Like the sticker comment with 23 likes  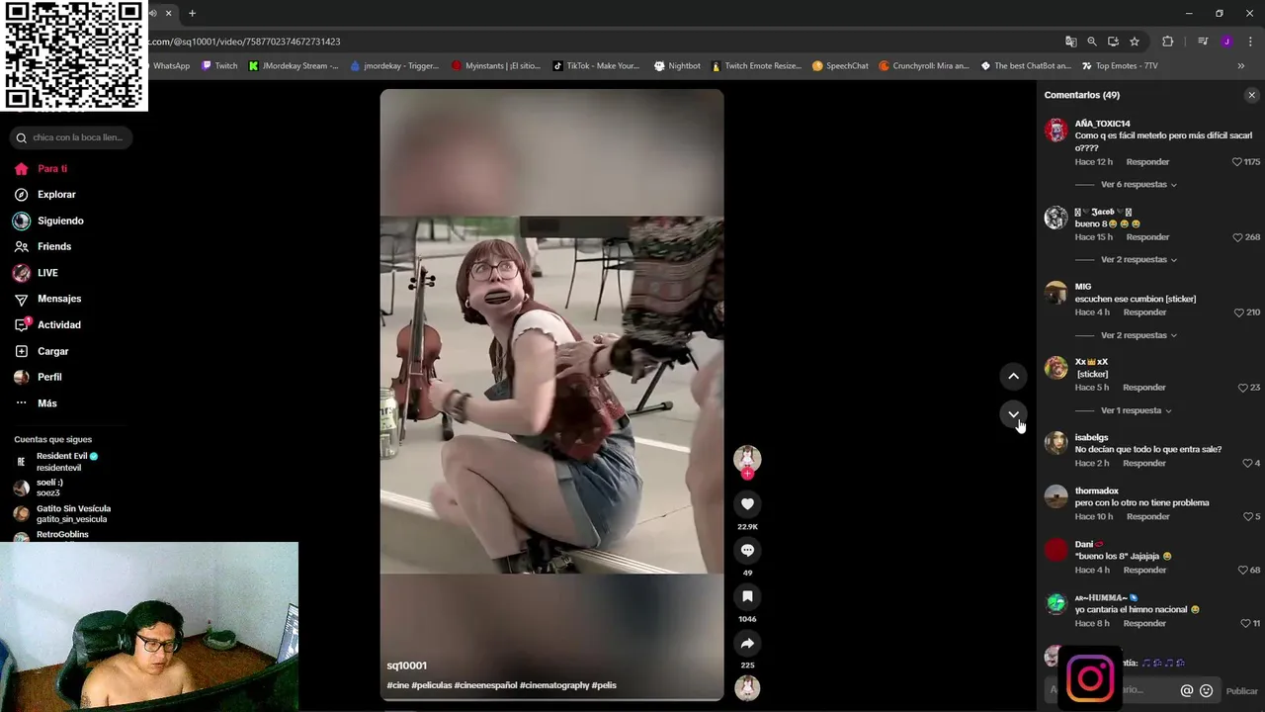click(1242, 388)
